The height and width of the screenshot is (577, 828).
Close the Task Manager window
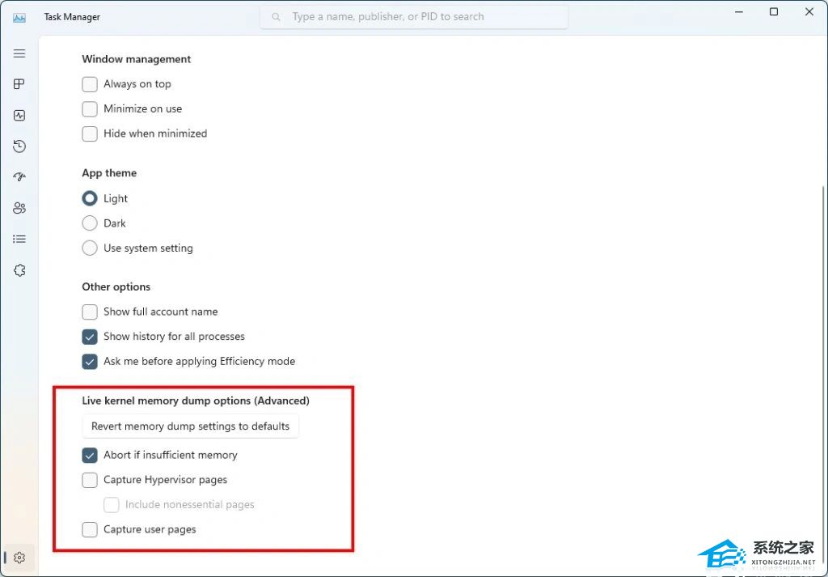(809, 11)
